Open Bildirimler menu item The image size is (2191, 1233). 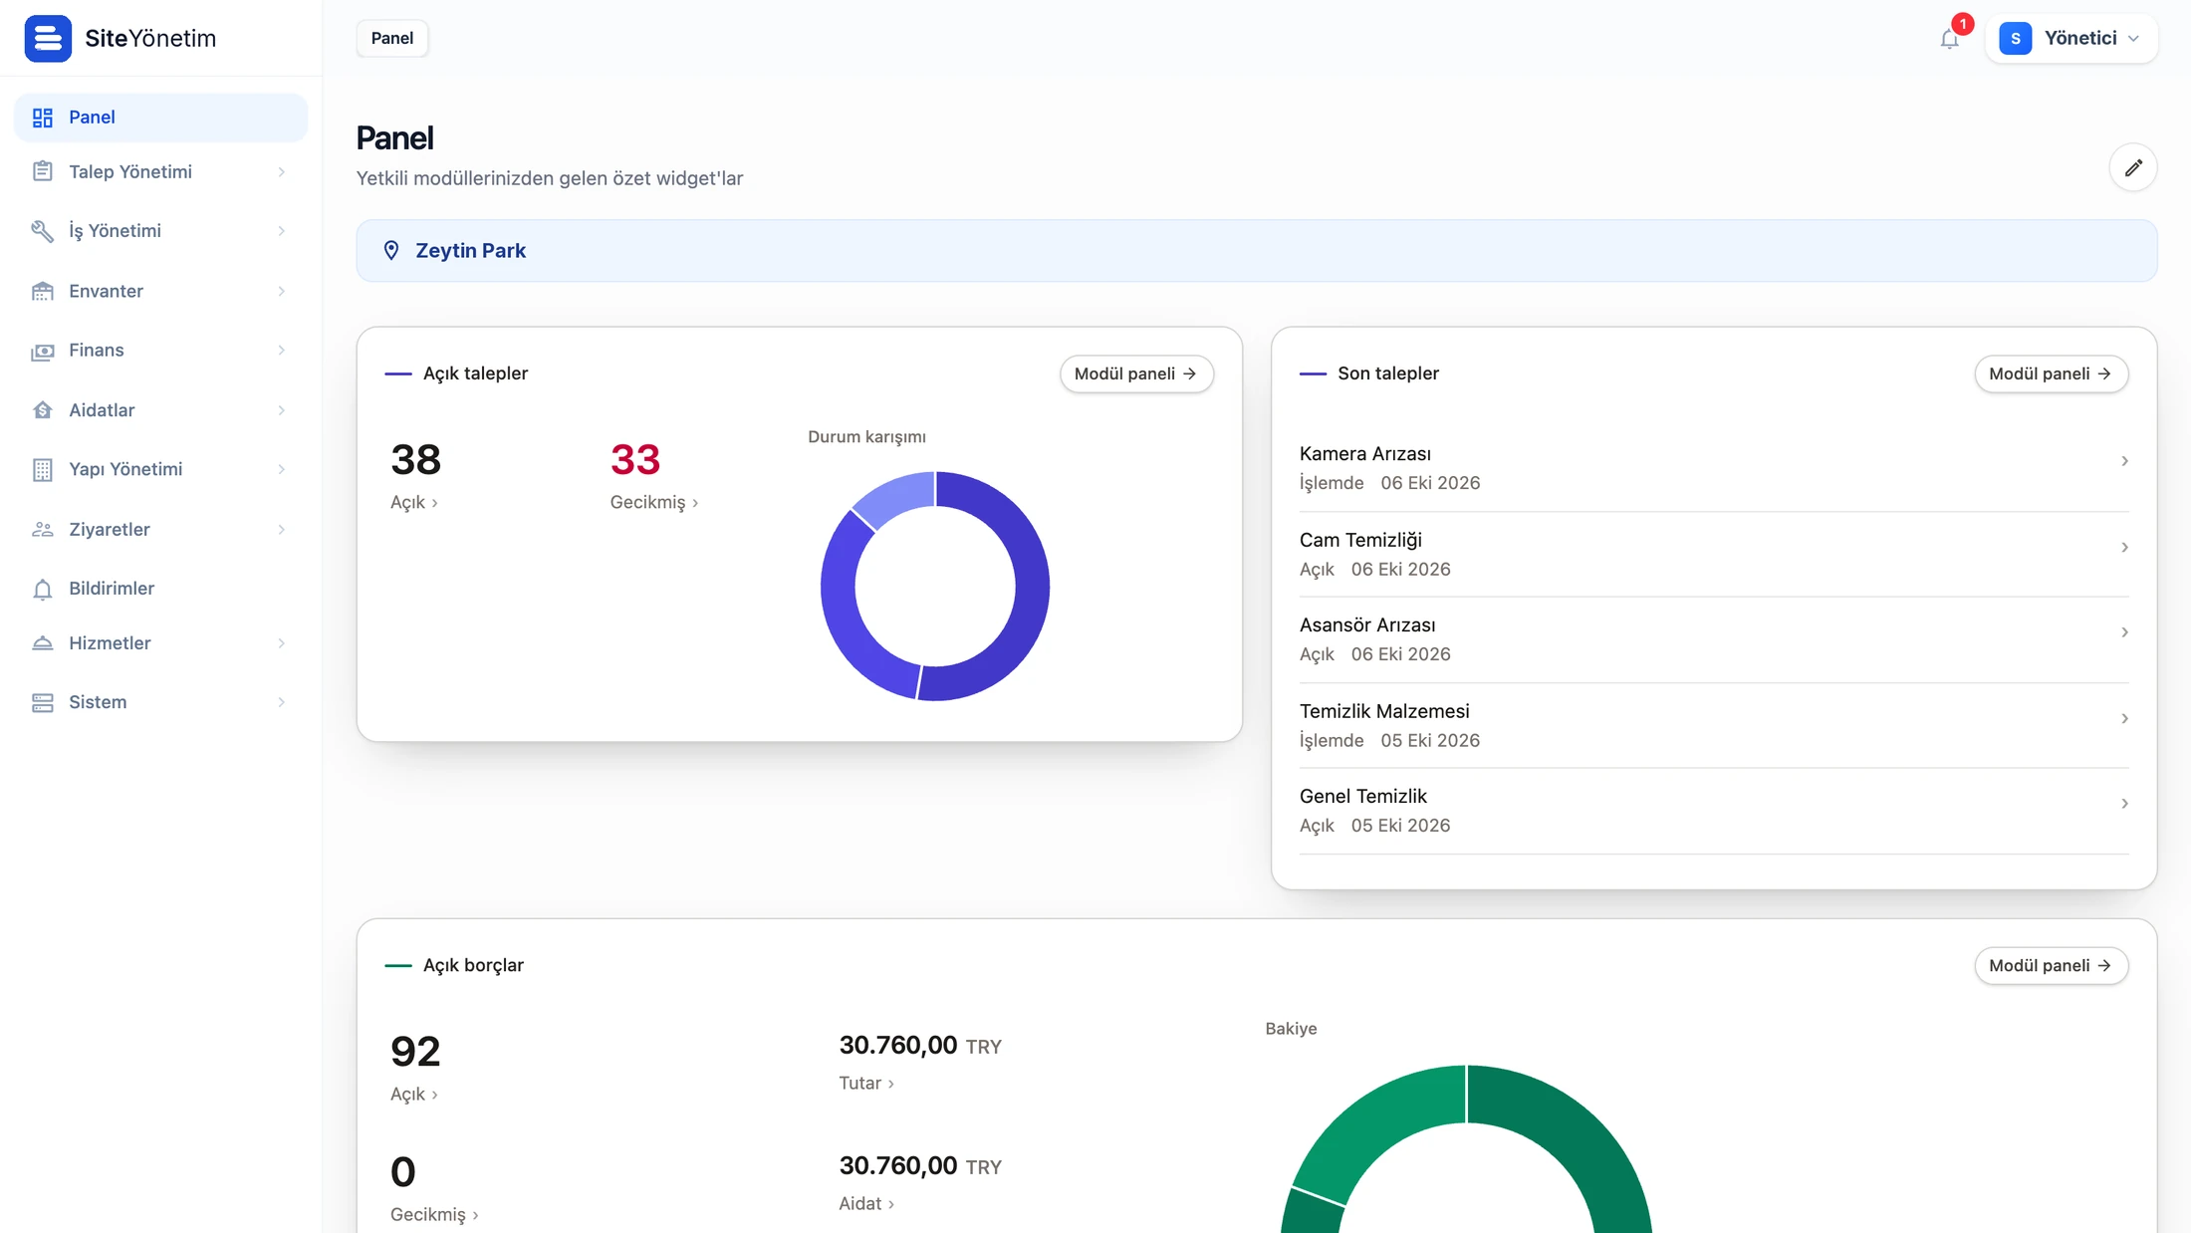tap(160, 589)
